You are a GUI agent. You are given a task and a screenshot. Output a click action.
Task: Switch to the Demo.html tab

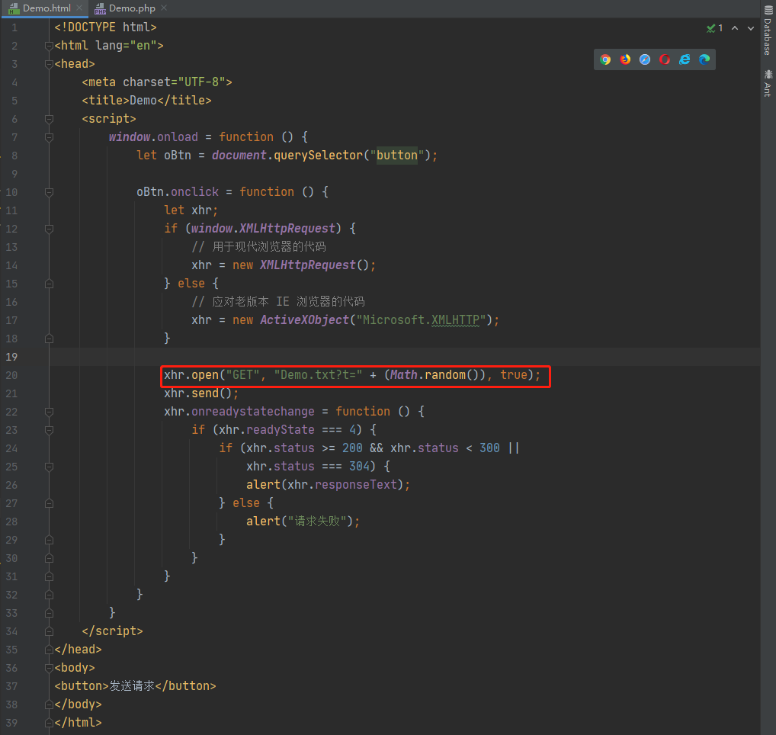click(x=46, y=8)
